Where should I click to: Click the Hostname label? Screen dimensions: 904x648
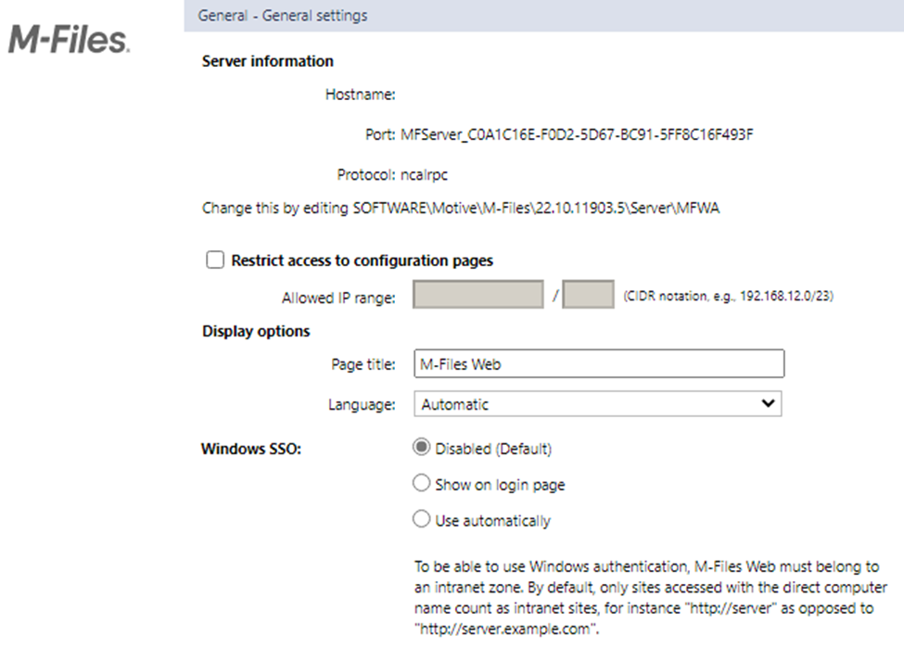[361, 94]
